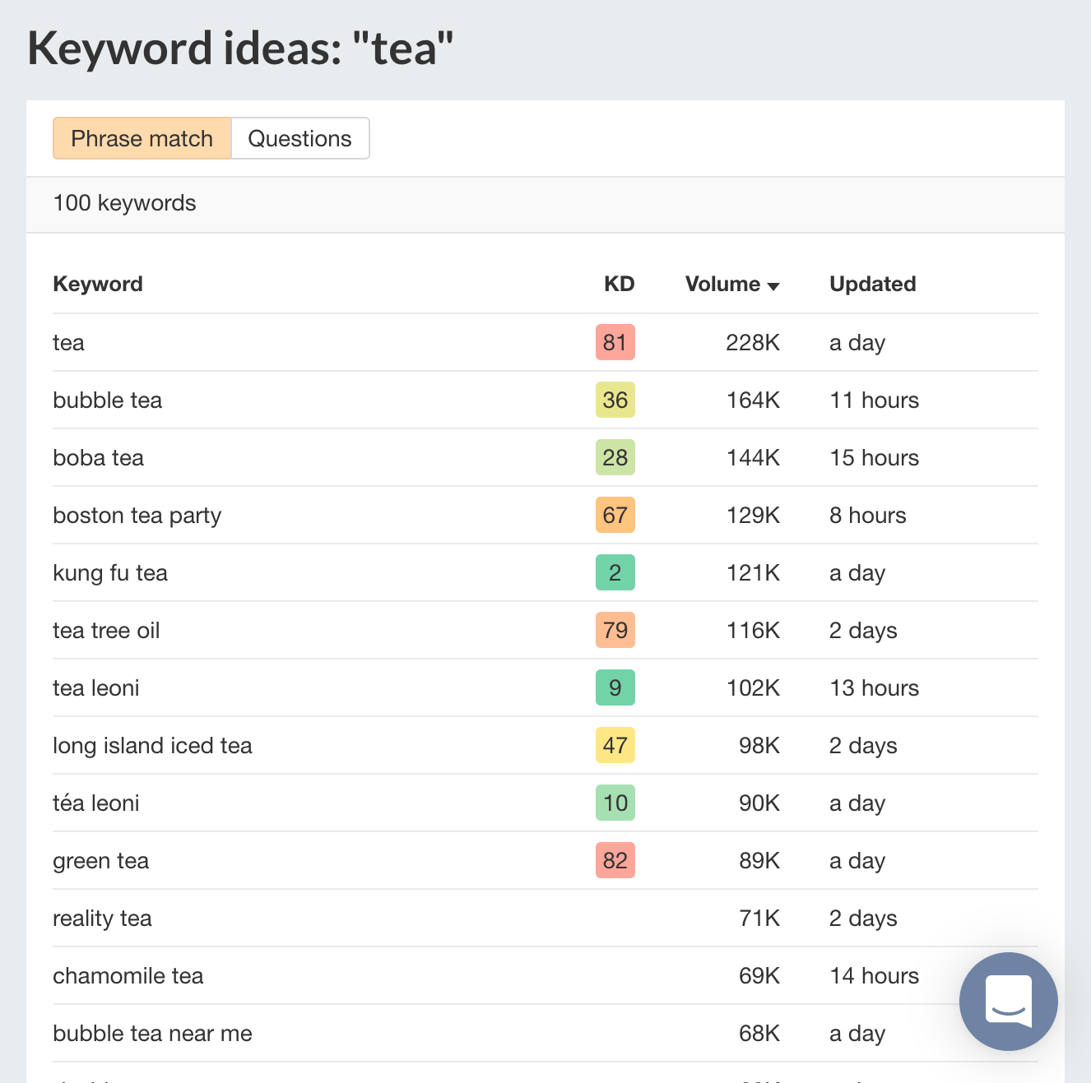Open the "boston tea party" keyword

pos(137,516)
